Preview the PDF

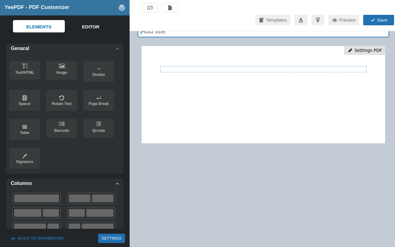click(344, 20)
